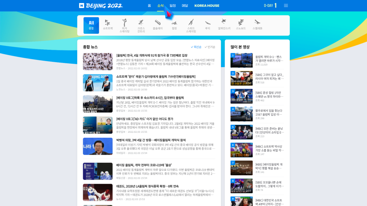
Task: Open video title [SBS] 혼성 컬링 1차전
Action: (269, 94)
